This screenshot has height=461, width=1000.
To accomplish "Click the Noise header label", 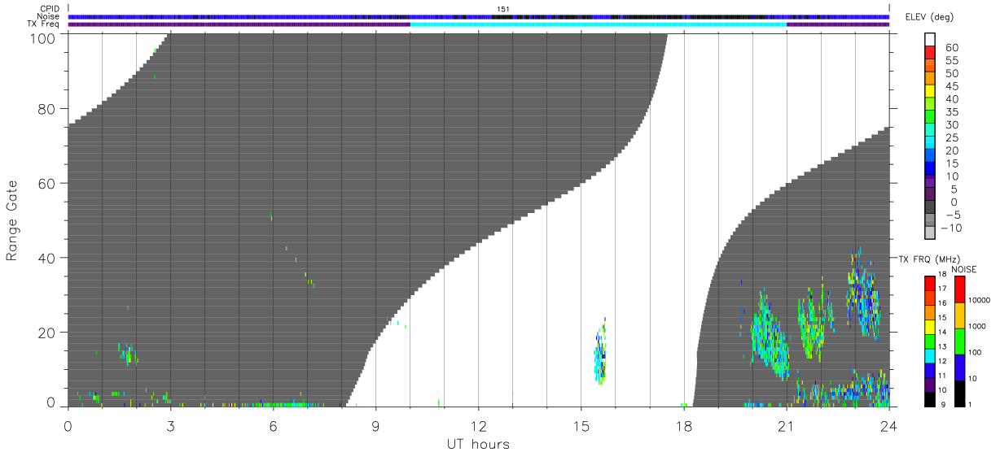I will (48, 16).
